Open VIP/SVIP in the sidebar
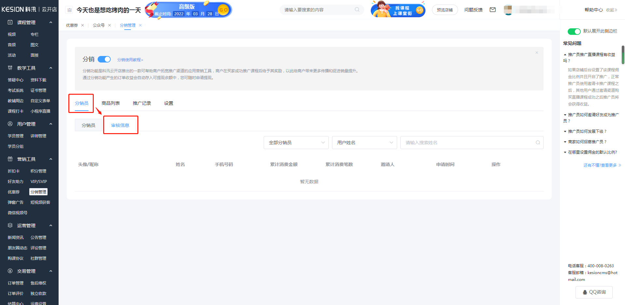625x305 pixels. 39,182
